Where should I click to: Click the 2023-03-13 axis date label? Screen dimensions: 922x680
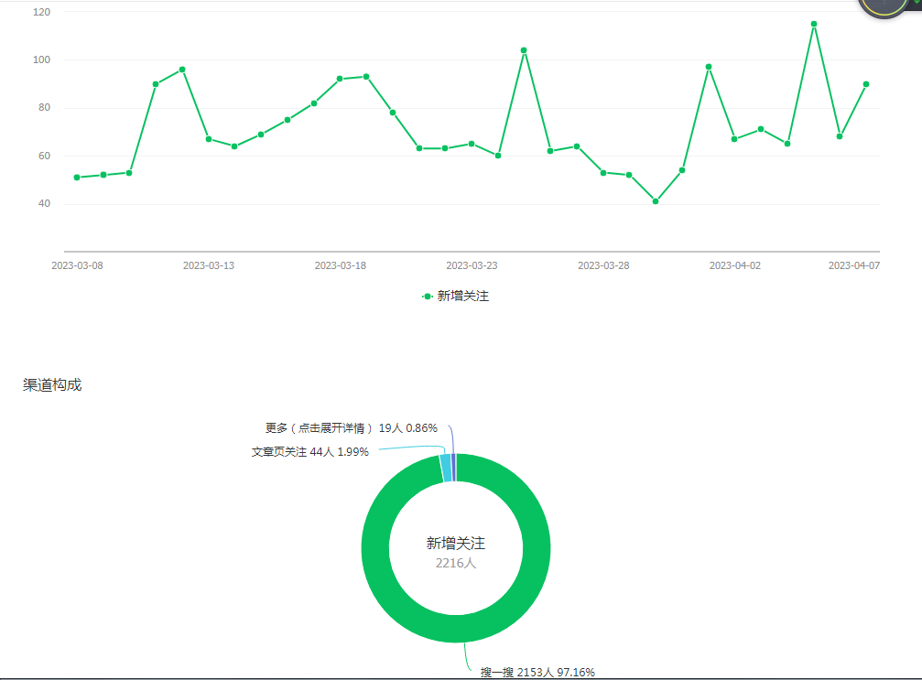[209, 265]
